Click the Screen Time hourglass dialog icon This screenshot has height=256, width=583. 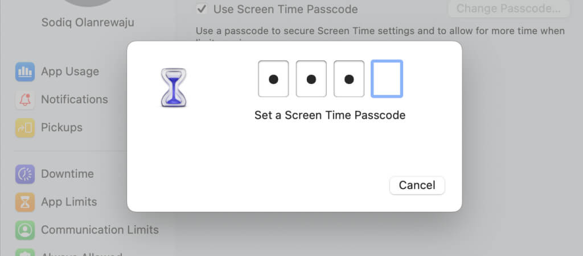[174, 87]
